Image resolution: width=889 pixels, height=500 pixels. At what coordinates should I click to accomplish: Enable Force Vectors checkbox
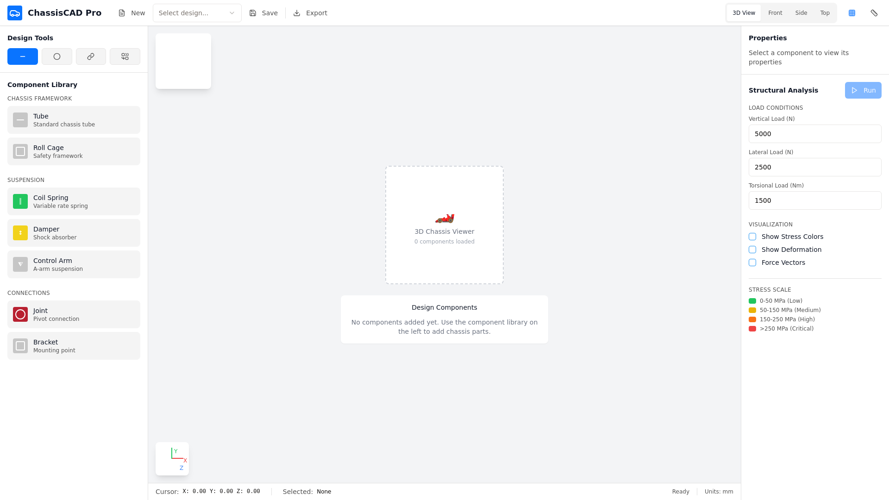click(x=752, y=262)
